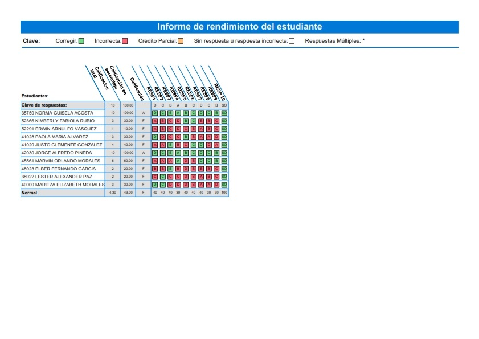This screenshot has width=479, height=339.
Task: Select student 48923 ELBER FERNANDO GARCIA
Action: (x=59, y=169)
